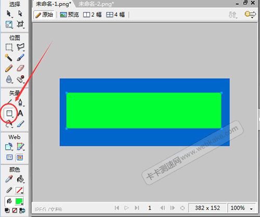The image size is (260, 217).
Task: Switch to the 预览 preview view
Action: (69, 15)
